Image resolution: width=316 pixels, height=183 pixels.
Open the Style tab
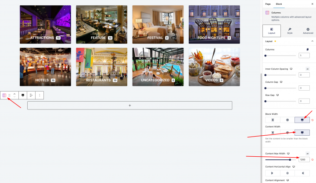[x=290, y=31]
